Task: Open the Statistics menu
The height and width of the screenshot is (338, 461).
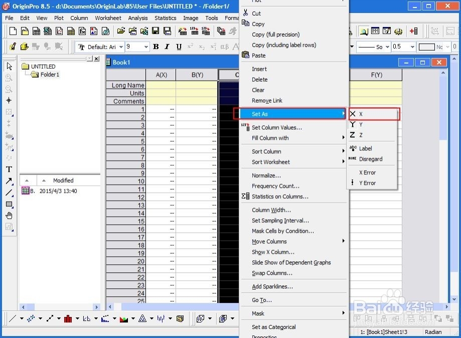Action: tap(165, 18)
